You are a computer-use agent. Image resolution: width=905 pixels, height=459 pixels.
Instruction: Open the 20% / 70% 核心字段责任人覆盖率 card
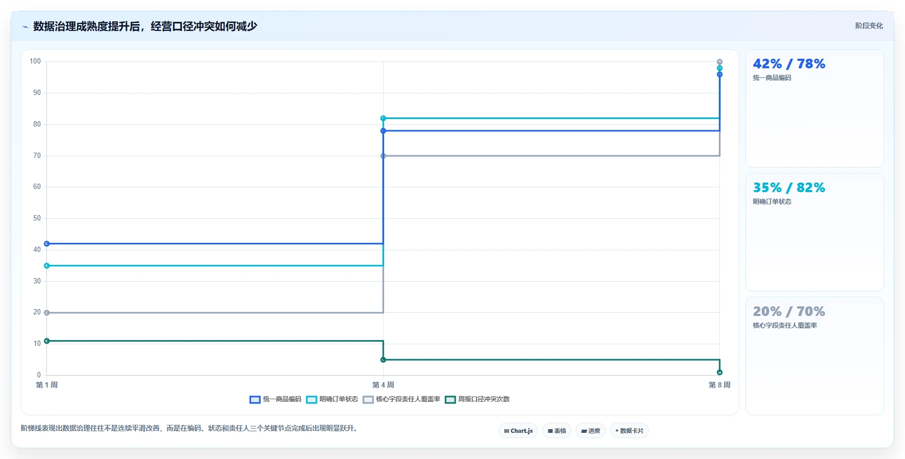[x=815, y=356]
